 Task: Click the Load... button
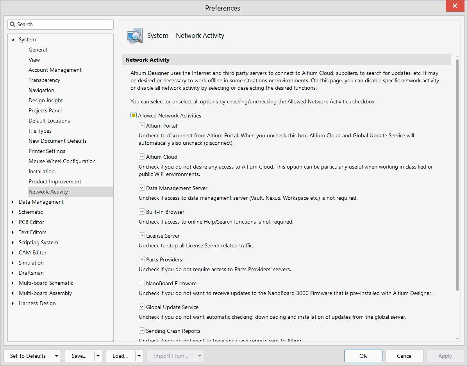120,356
